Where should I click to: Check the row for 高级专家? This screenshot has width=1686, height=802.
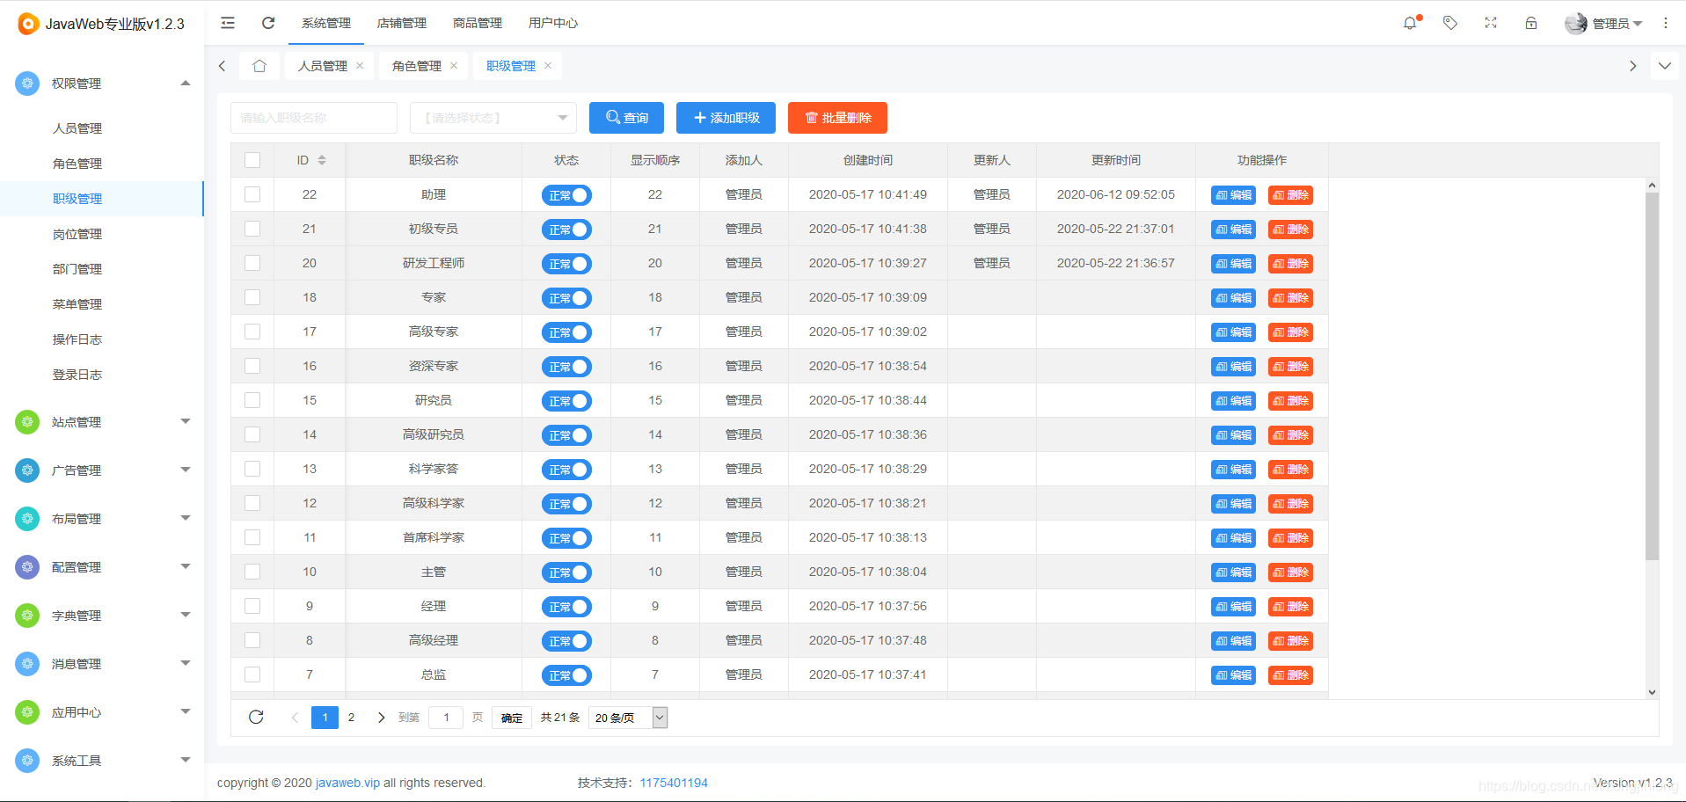pos(252,332)
